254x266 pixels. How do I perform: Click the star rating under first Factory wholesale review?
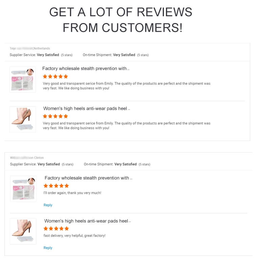click(55, 77)
